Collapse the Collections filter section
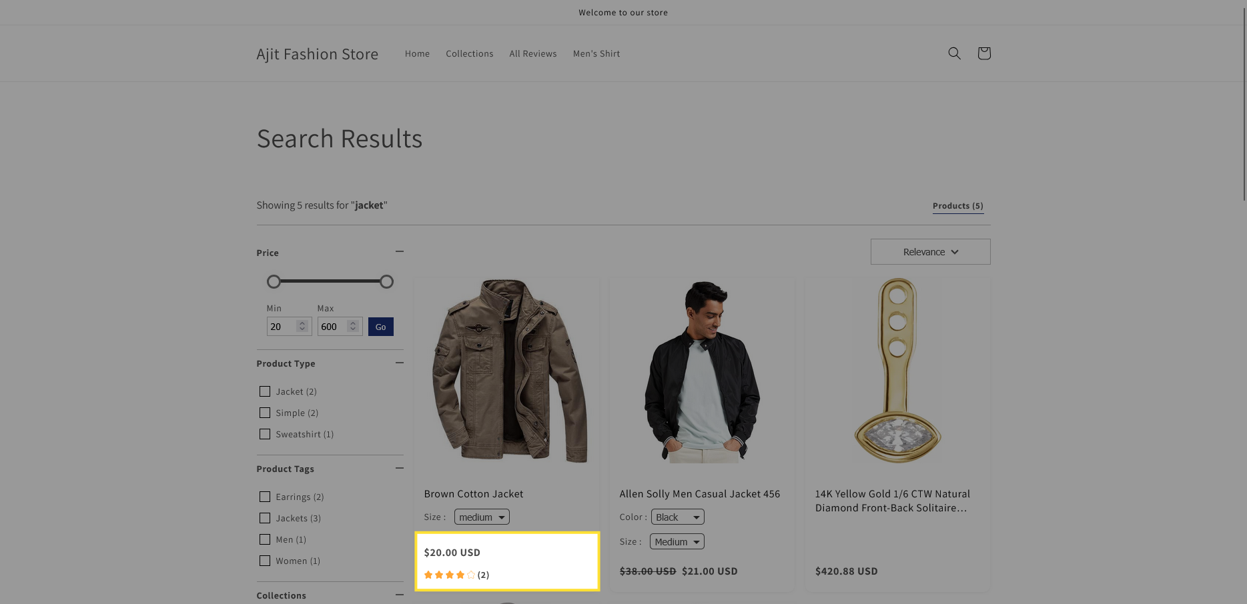This screenshot has width=1247, height=604. click(x=399, y=595)
